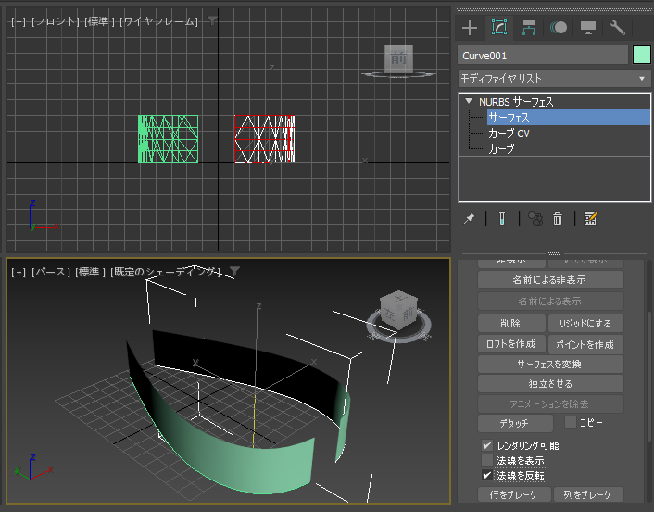
Task: Open the front viewport filter funnel menu
Action: coord(212,19)
